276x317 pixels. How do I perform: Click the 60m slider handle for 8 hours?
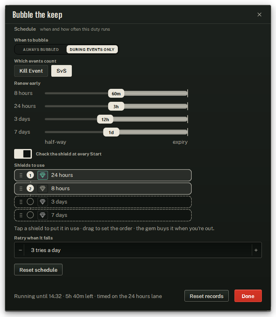click(x=116, y=94)
